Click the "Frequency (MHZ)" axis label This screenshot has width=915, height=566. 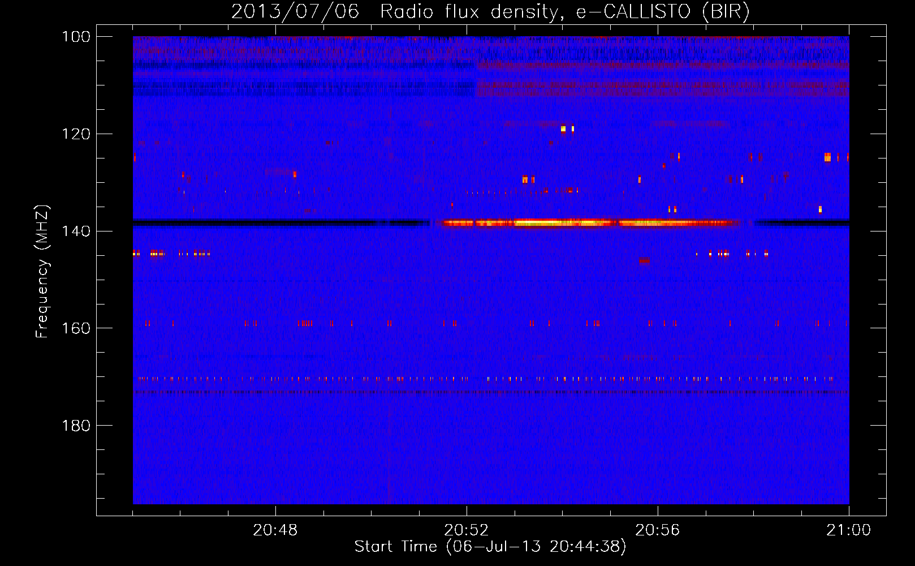coord(42,271)
